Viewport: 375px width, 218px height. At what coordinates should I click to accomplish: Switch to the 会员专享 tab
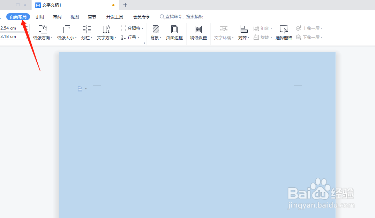point(142,17)
